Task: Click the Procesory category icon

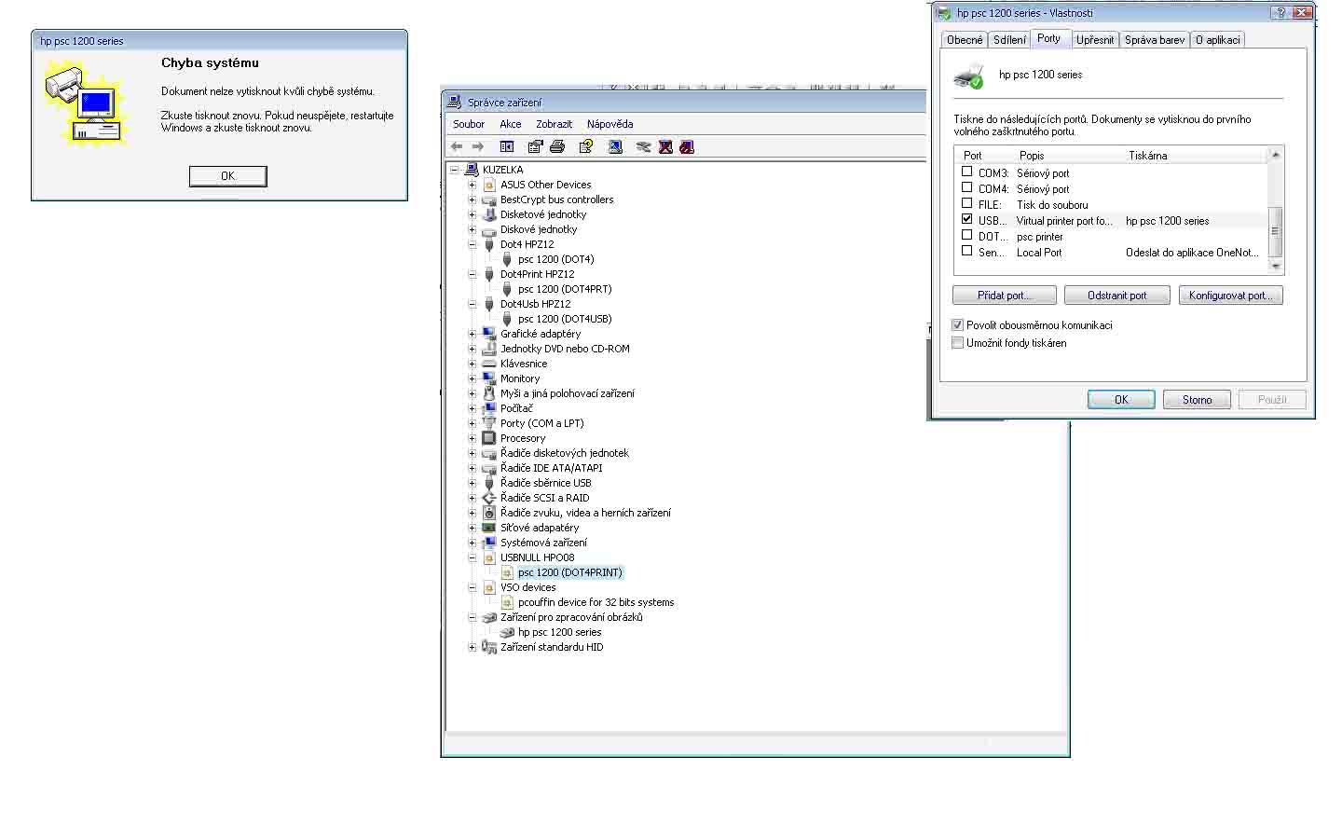Action: click(x=489, y=438)
